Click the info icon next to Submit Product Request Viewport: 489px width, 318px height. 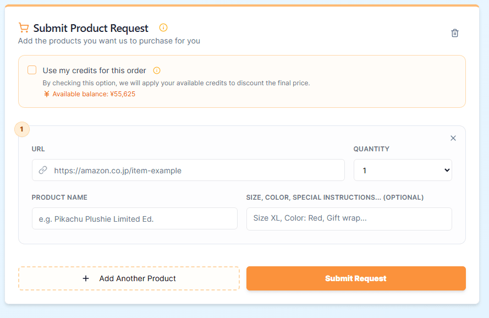[163, 28]
